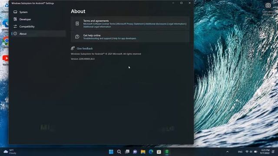The image size is (278, 156).
Task: Open Microsoft Store from the taskbar
Action: pos(159,152)
